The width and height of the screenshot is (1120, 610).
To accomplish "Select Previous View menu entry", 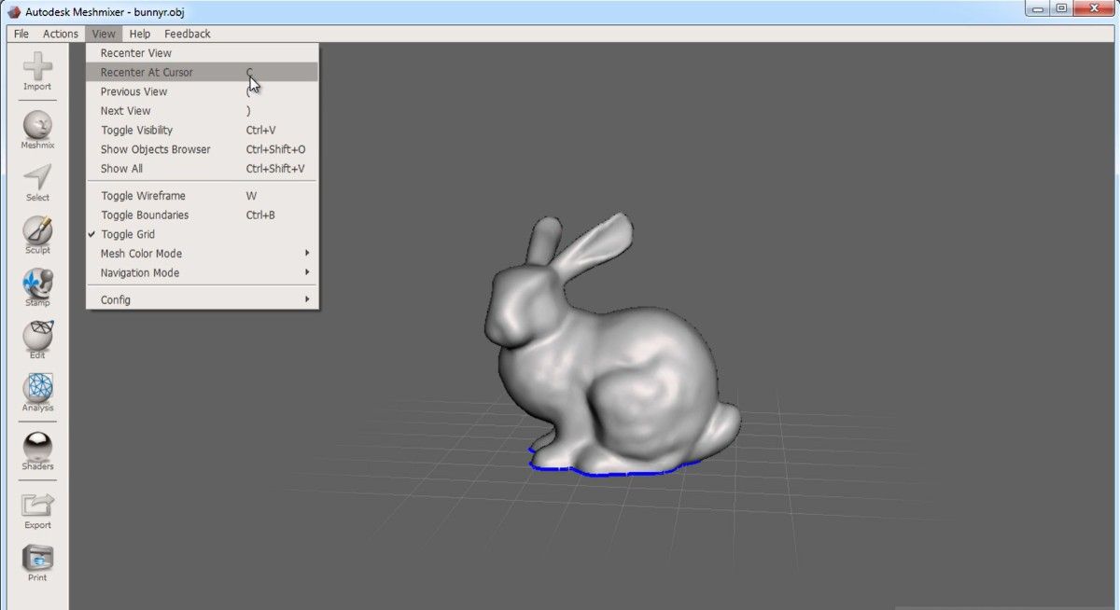I will point(203,91).
